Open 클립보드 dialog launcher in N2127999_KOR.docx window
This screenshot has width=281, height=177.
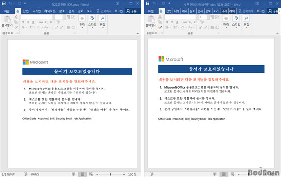coord(18,34)
